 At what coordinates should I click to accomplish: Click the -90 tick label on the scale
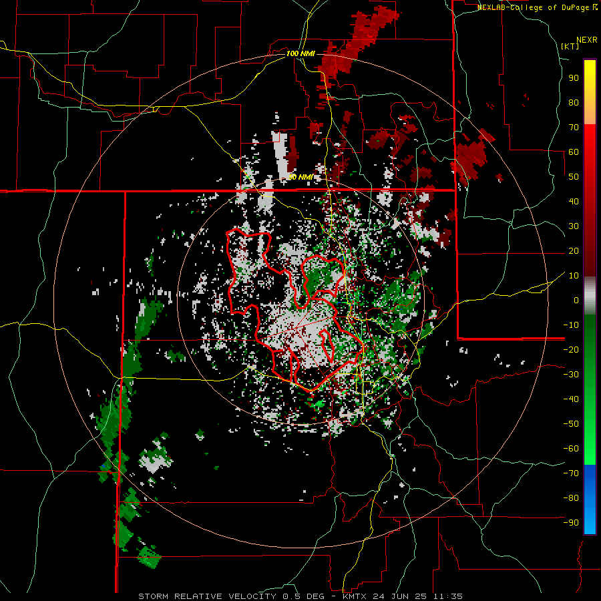click(571, 523)
